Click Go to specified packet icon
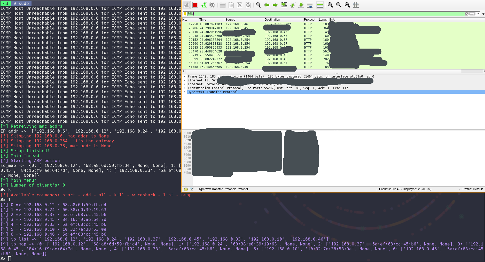485x262 pixels. coord(284,5)
